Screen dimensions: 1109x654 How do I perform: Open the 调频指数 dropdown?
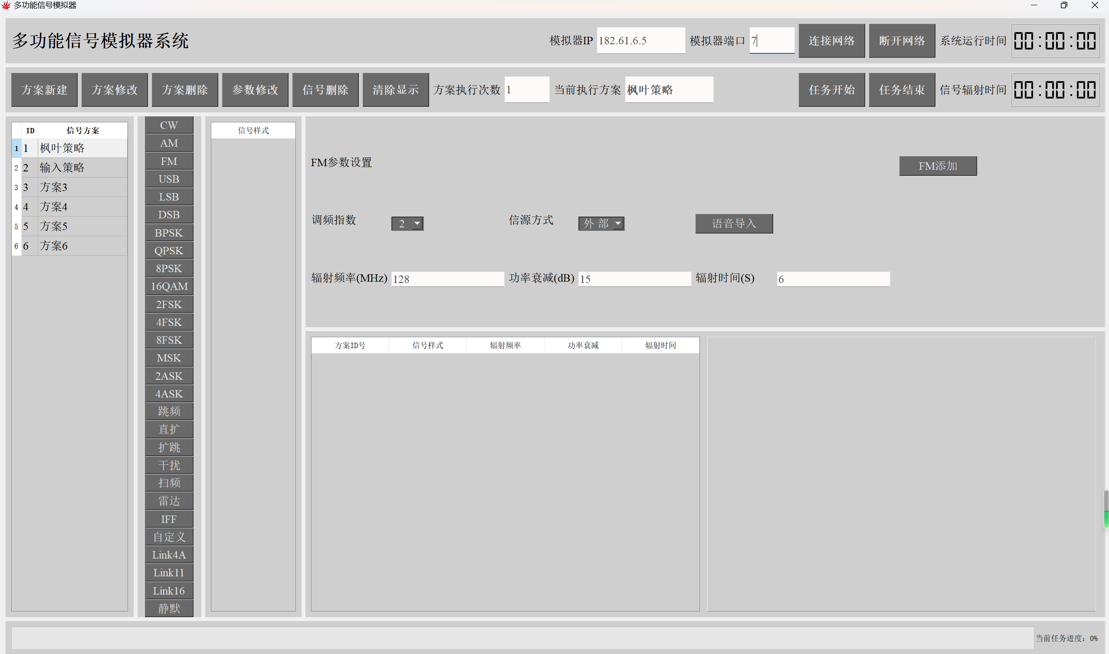point(417,223)
